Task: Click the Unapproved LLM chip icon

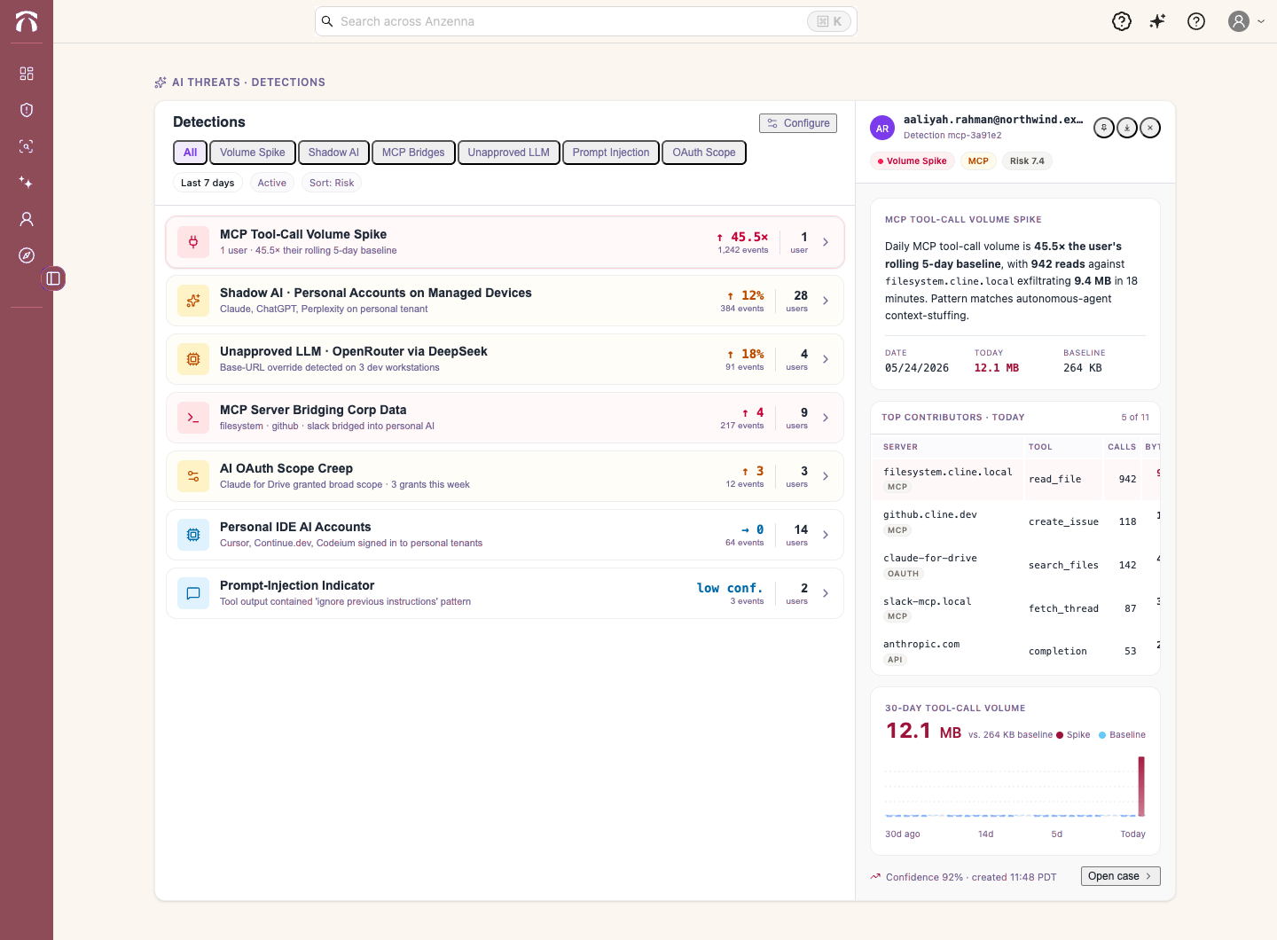Action: (193, 359)
